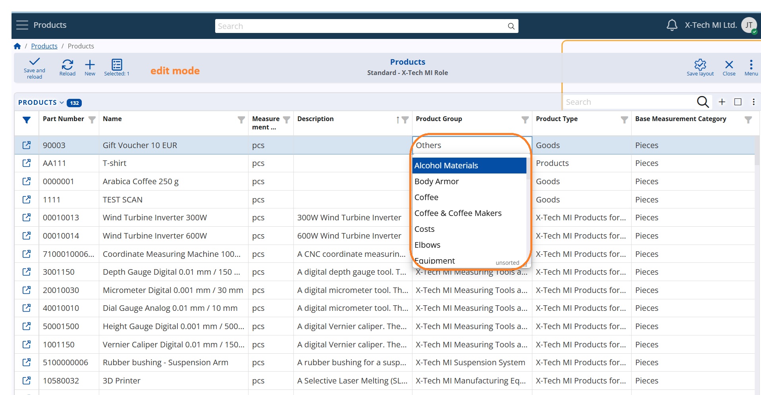Click Name column header
Viewport: 761px width, 395px height.
click(112, 119)
